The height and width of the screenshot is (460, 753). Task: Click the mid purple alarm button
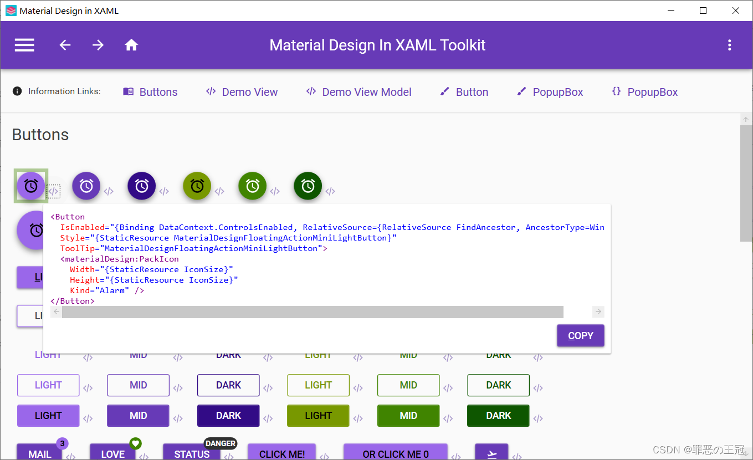(x=86, y=186)
